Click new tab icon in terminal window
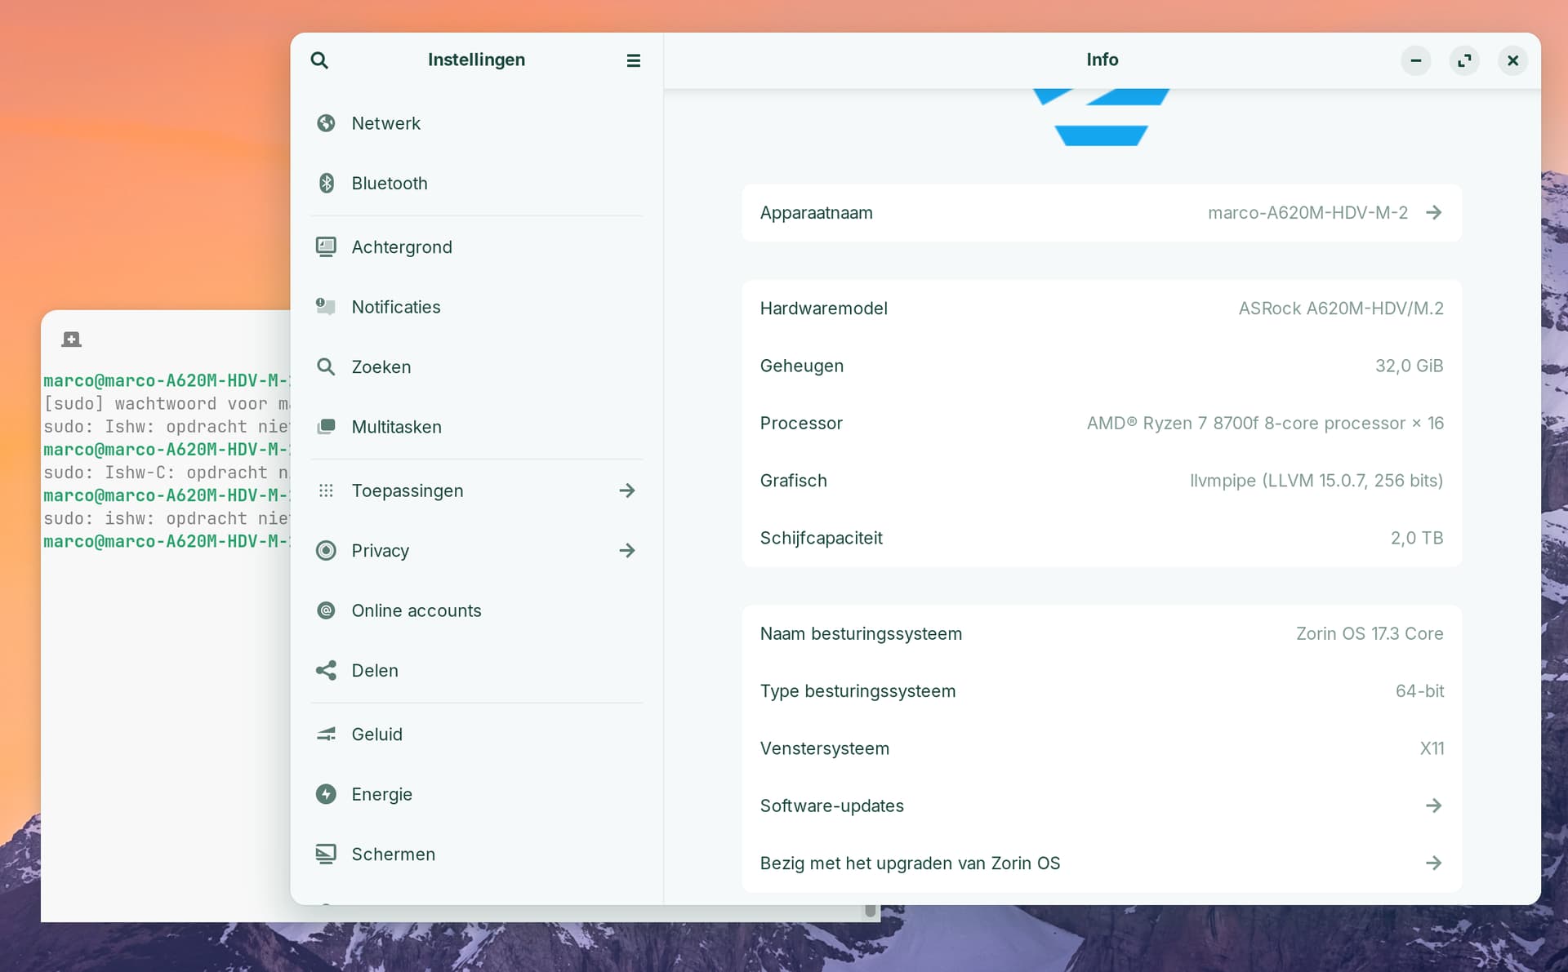Image resolution: width=1568 pixels, height=972 pixels. 71,340
